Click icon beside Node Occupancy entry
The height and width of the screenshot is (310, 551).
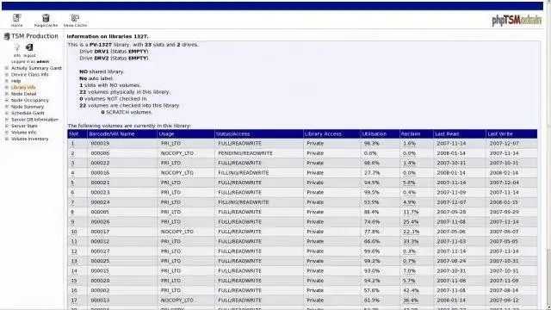click(7, 100)
